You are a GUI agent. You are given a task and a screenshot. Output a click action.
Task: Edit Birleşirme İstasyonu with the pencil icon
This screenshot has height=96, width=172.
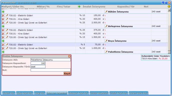pyautogui.click(x=106, y=26)
